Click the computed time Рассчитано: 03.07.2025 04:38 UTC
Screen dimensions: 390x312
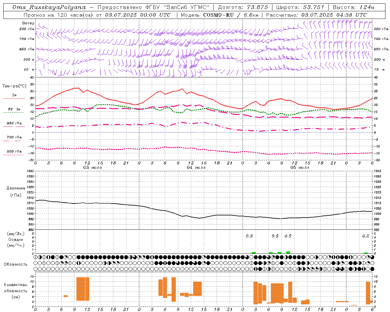pos(316,15)
